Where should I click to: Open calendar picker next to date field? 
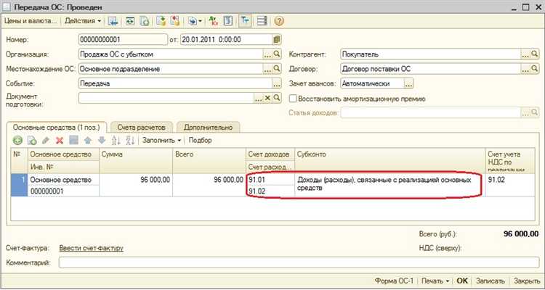[x=278, y=38]
